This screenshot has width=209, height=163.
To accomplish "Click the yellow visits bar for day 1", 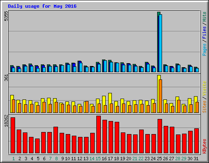I will (11, 104).
